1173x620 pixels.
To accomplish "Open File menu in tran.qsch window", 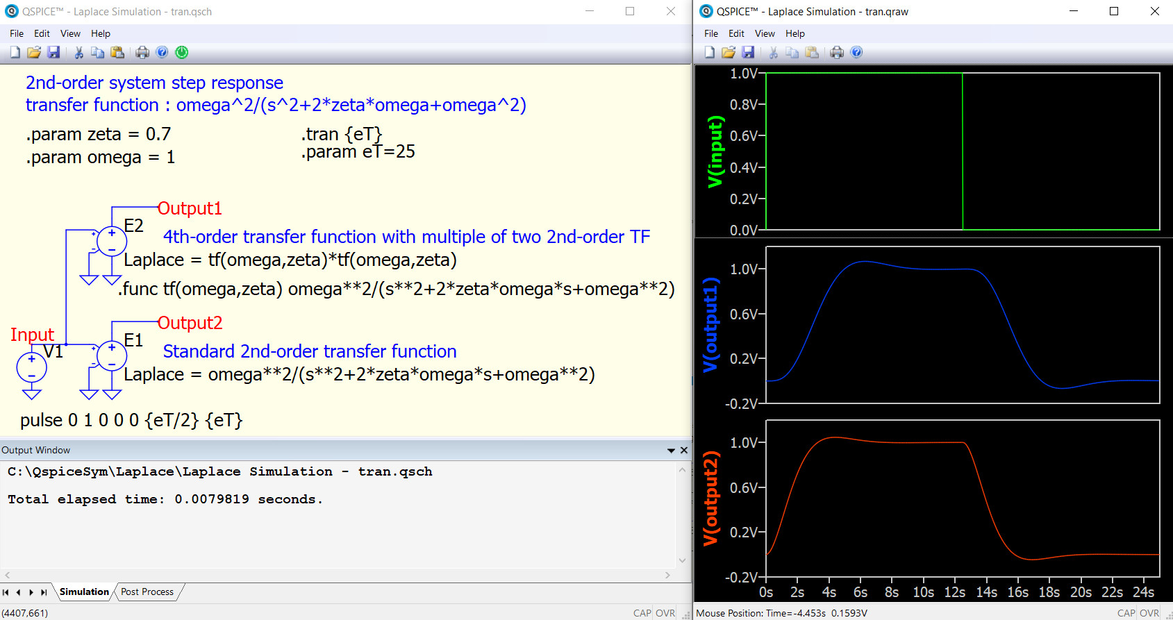I will coord(17,33).
